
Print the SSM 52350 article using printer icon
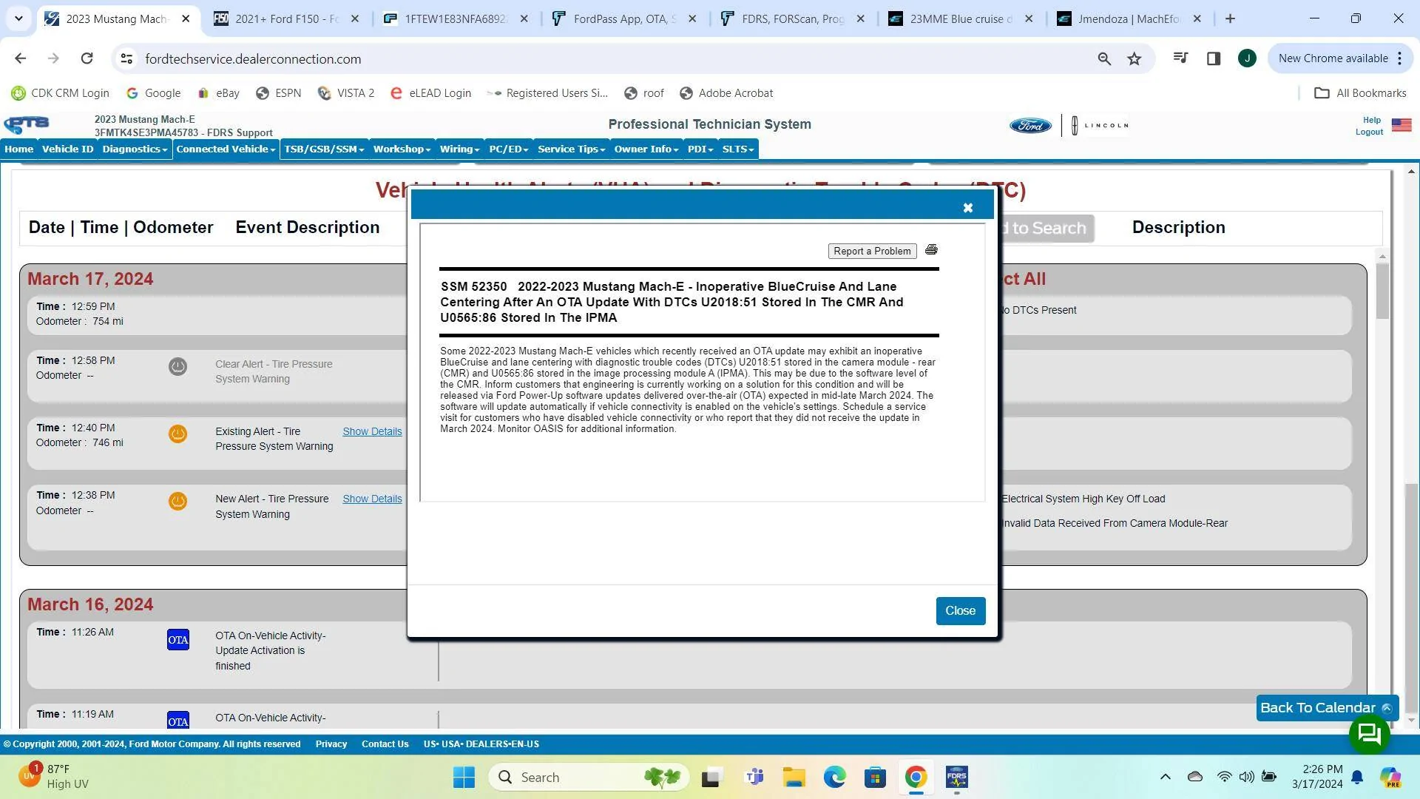point(931,250)
